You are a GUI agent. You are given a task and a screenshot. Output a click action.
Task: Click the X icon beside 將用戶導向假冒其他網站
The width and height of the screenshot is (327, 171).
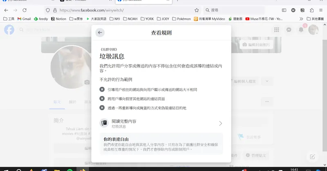click(102, 99)
